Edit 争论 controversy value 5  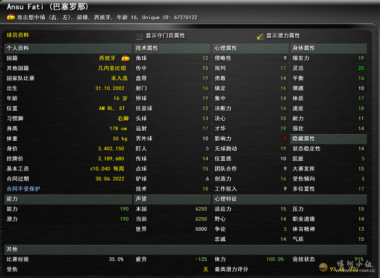[x=285, y=229]
